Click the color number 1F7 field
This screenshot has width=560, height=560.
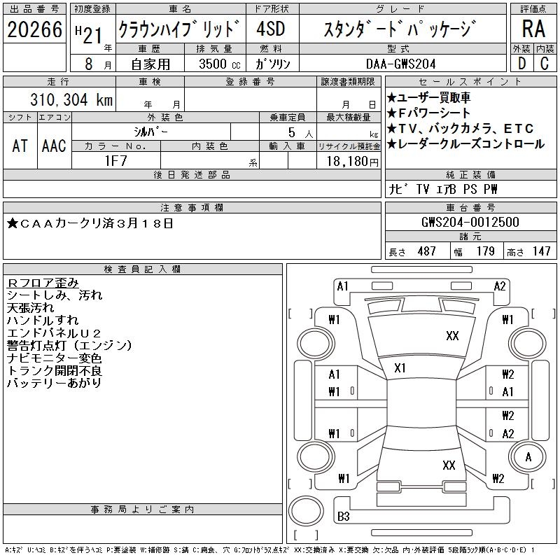click(115, 160)
